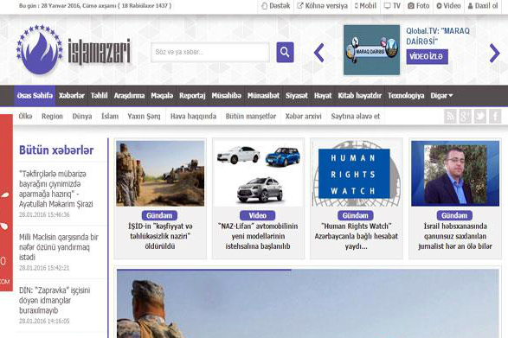Click the islamazeri flame logo
Viewport: 508px width, 338px height.
tap(74, 49)
